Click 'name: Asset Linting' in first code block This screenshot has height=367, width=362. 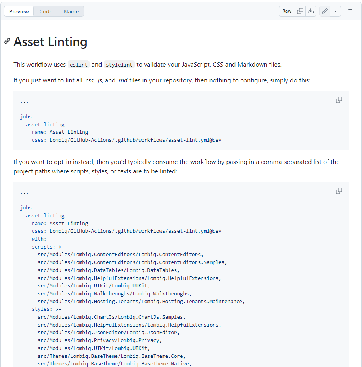click(x=60, y=132)
